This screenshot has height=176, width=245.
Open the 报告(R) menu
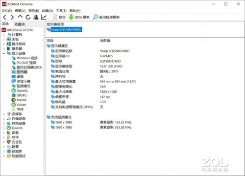pos(34,11)
